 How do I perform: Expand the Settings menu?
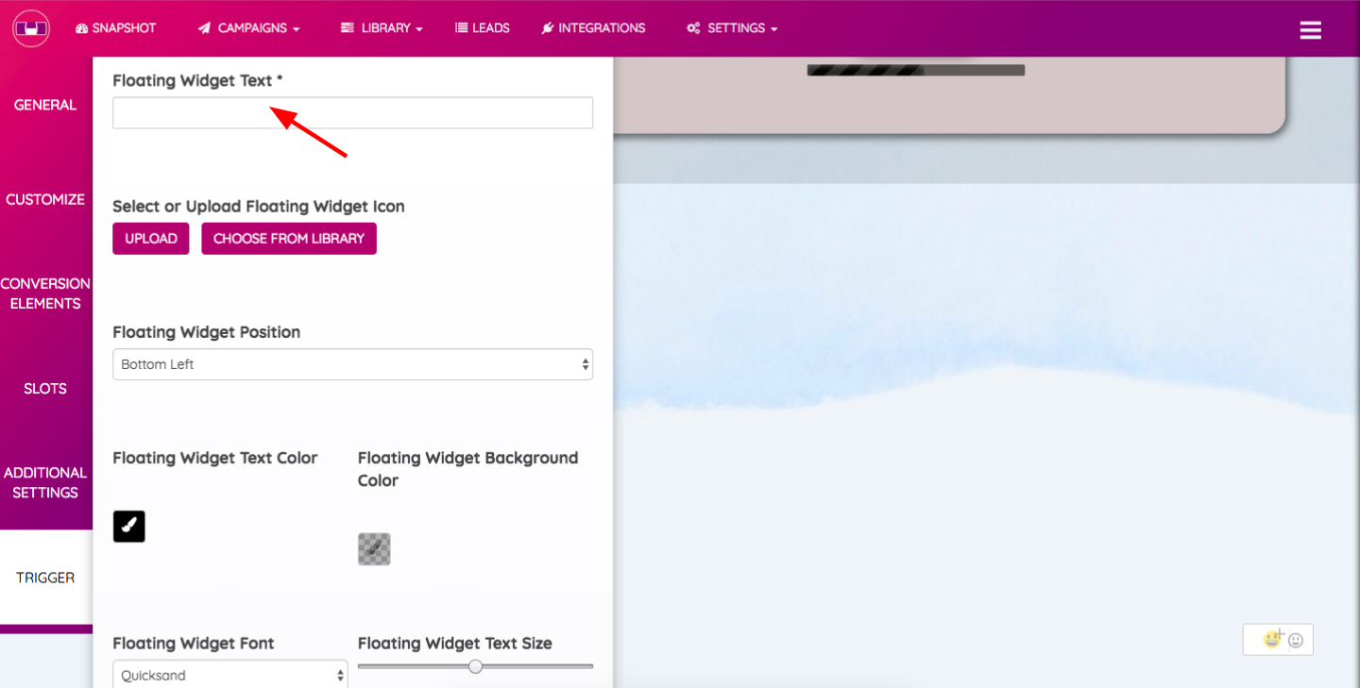point(732,28)
